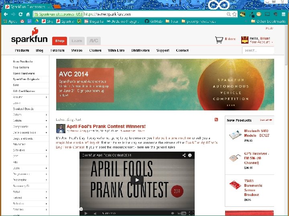Open the shopping cart icon

[x=219, y=40]
